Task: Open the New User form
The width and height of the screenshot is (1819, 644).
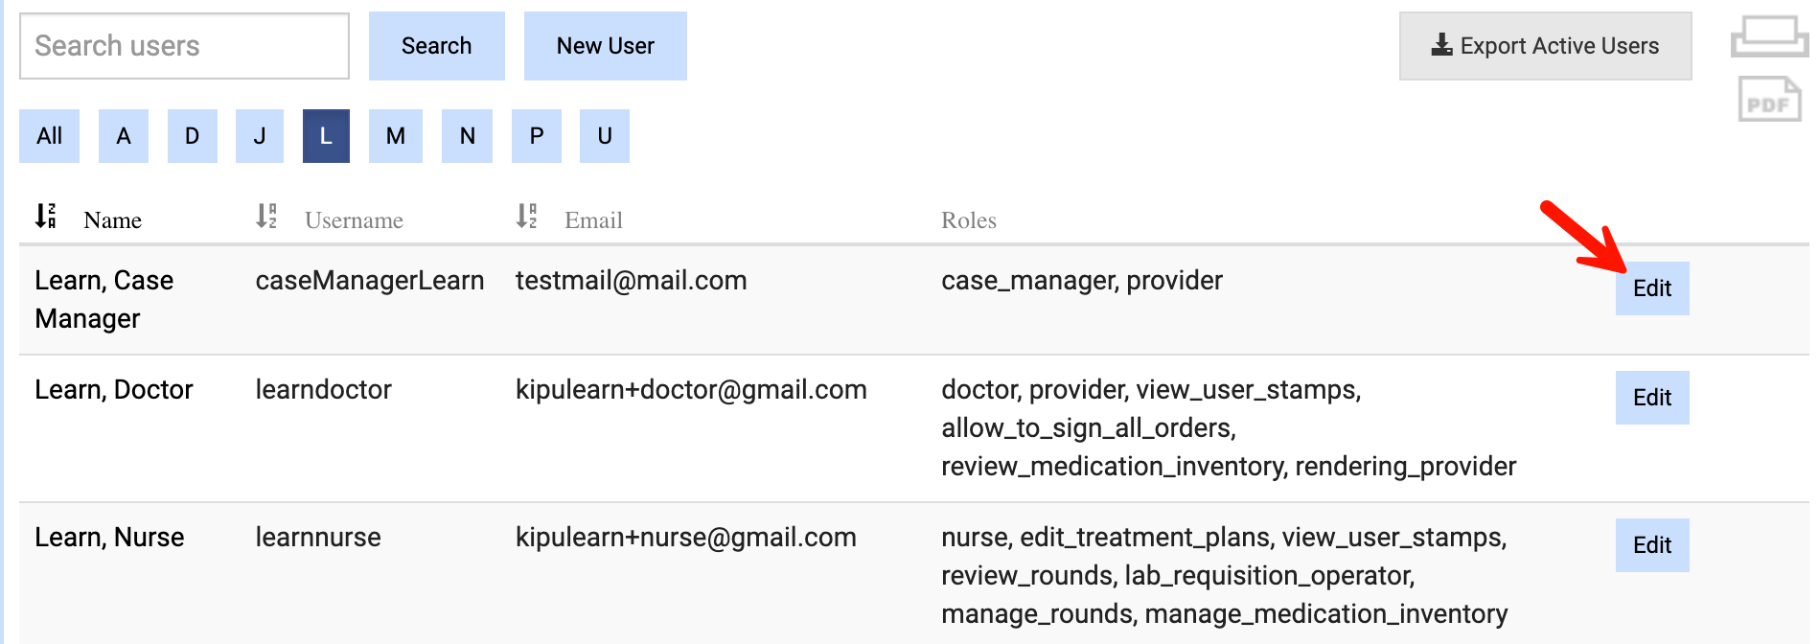Action: 605,46
